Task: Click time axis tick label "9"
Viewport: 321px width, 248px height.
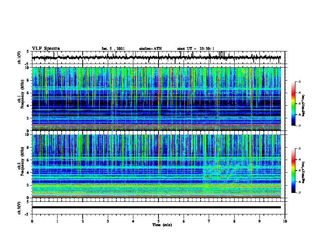Action: 259,221
